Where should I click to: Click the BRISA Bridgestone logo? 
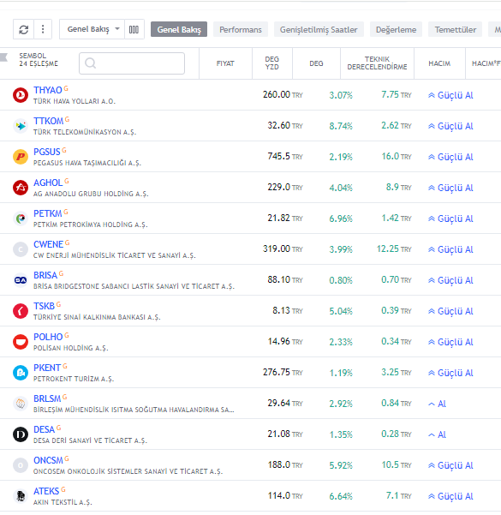[21, 280]
